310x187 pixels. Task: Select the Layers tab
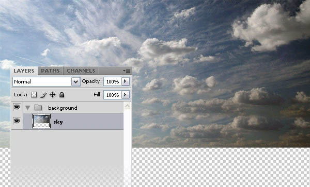24,71
